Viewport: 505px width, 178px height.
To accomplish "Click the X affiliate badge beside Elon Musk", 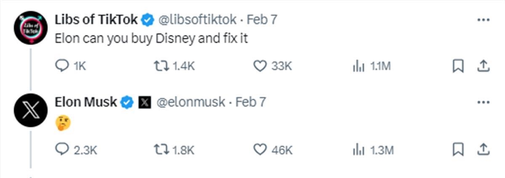I will (x=145, y=102).
